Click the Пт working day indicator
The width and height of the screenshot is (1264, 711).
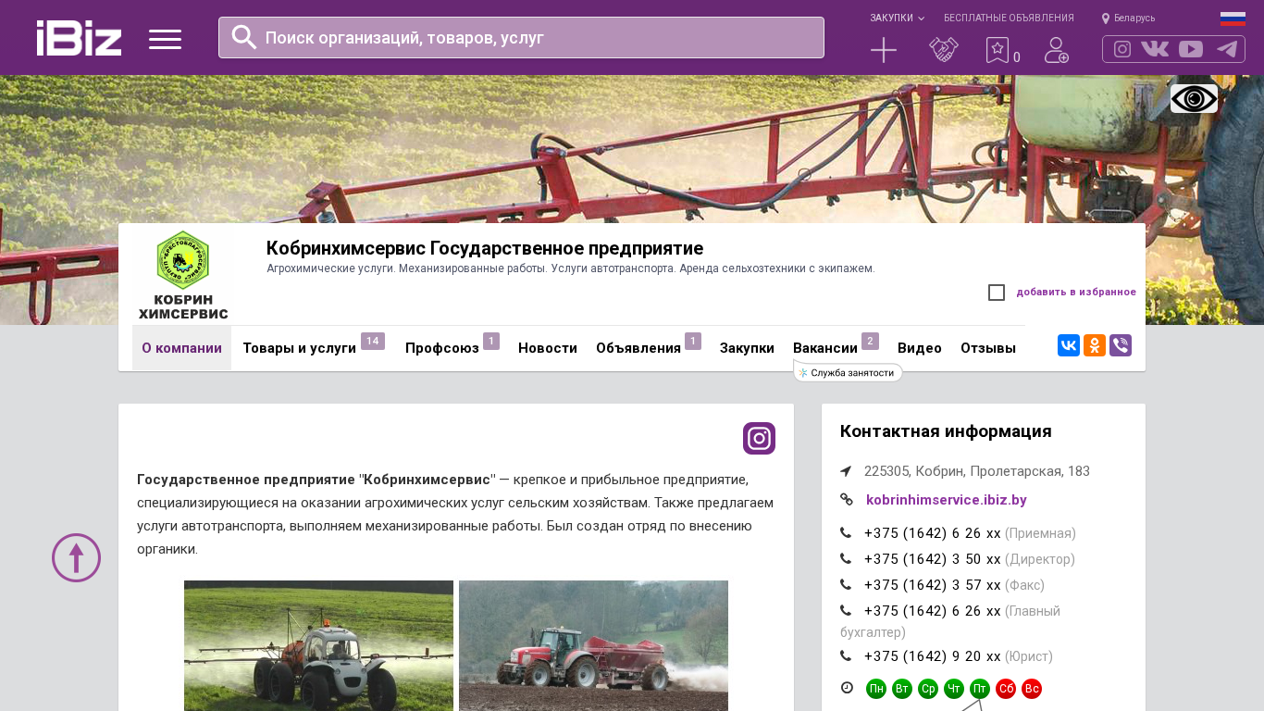click(x=980, y=689)
